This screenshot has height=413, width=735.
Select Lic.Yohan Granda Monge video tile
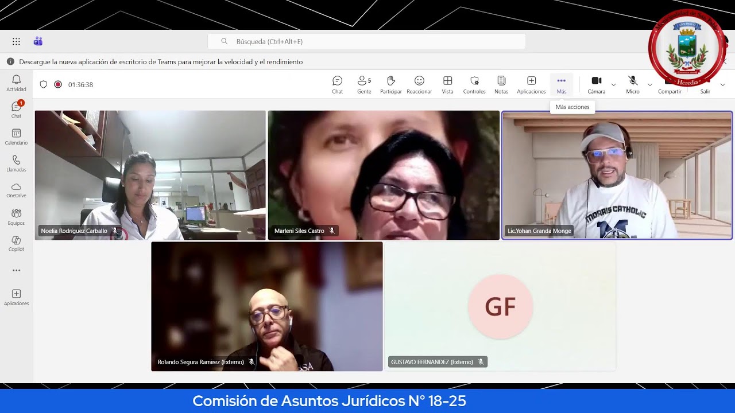click(x=617, y=175)
